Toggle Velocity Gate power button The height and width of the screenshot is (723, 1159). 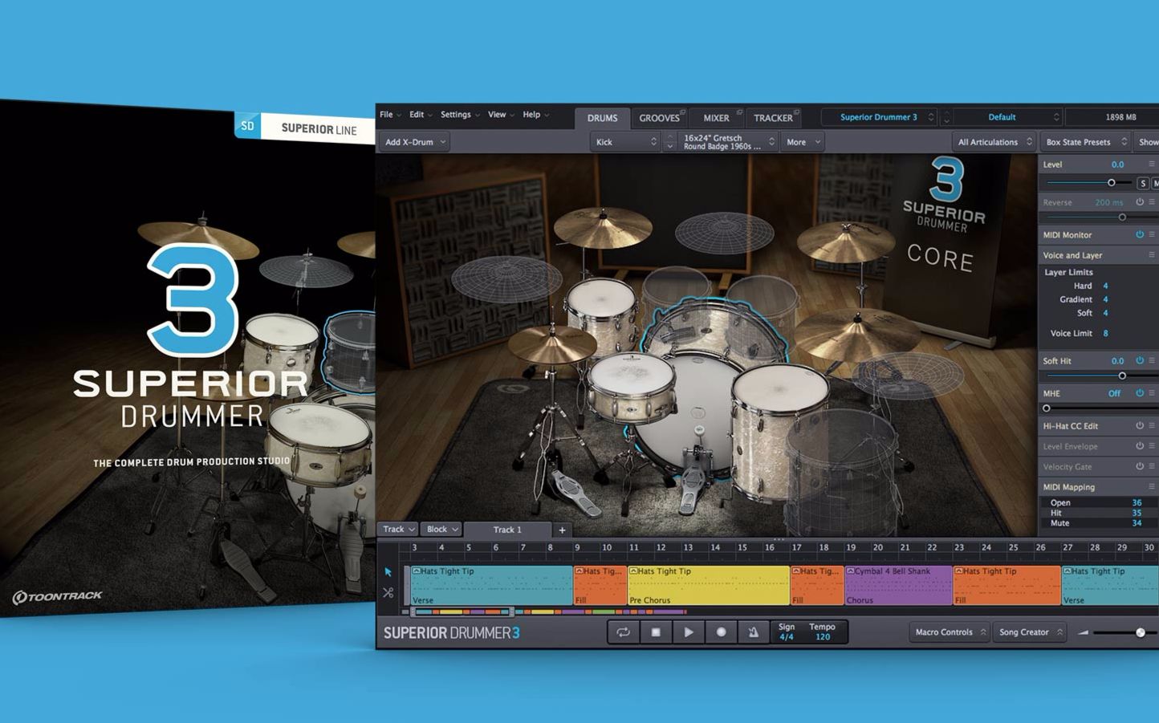[1140, 466]
